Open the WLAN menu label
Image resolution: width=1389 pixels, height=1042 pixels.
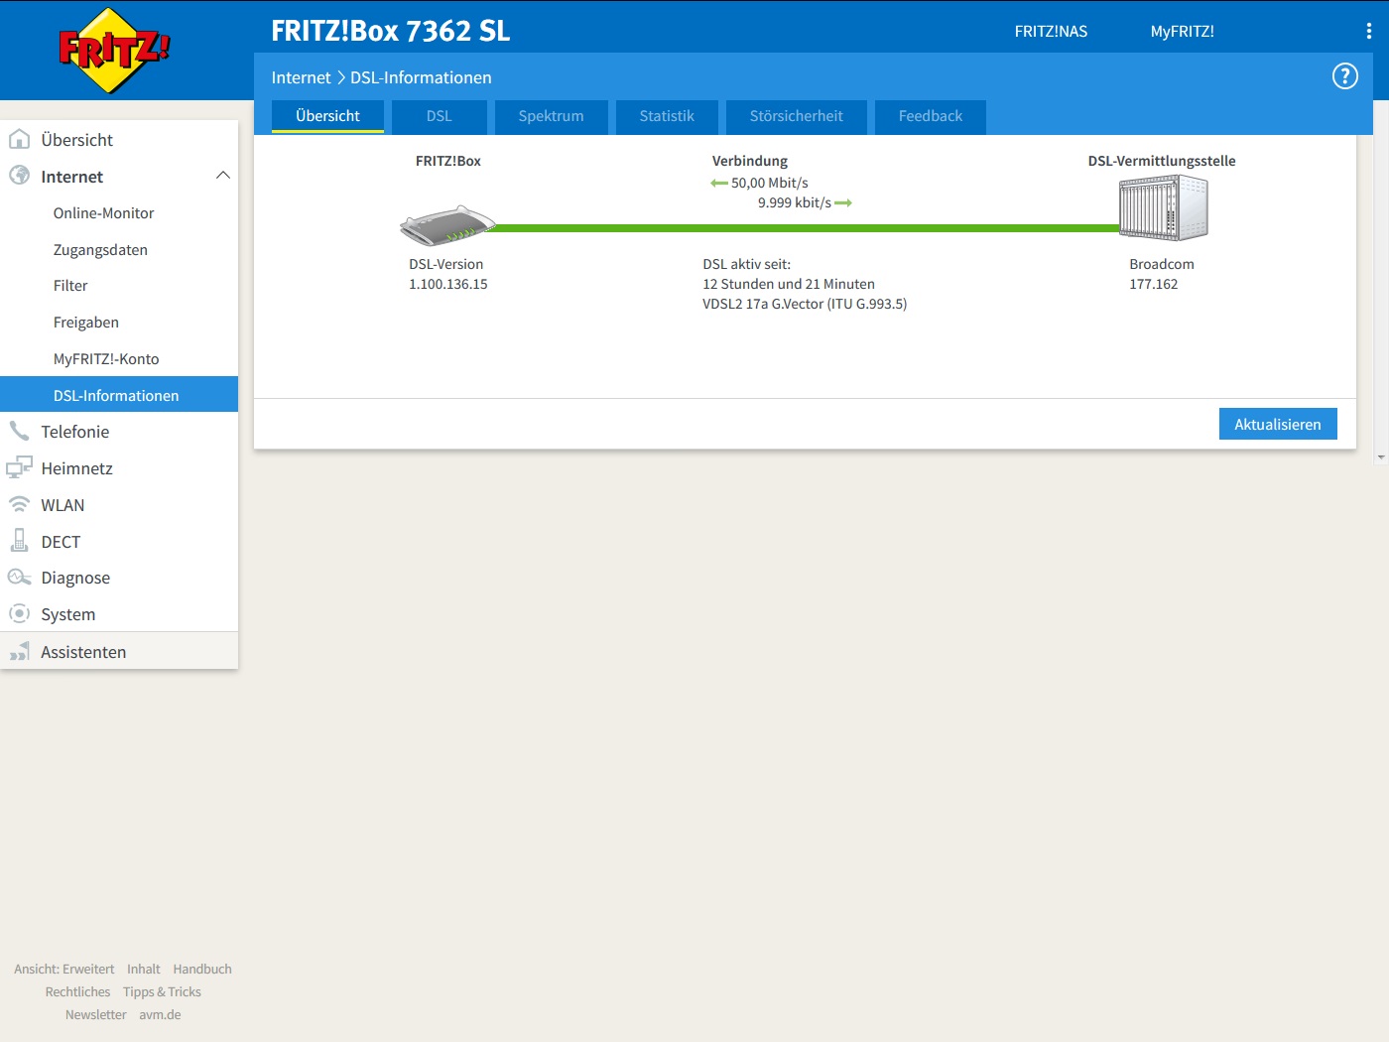tap(63, 505)
